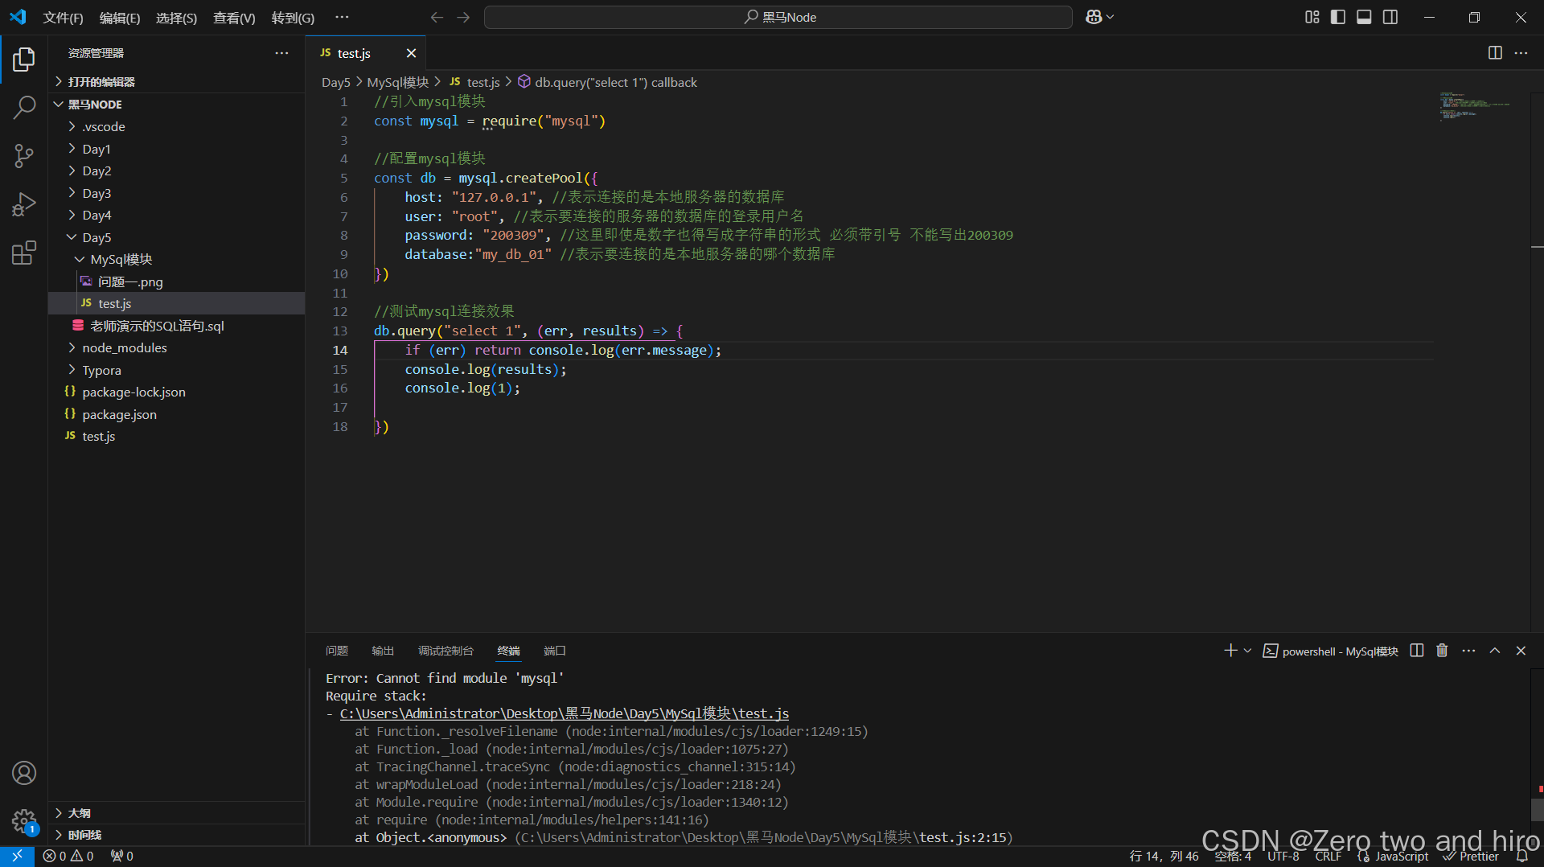Viewport: 1544px width, 867px height.
Task: Open the Run and Debug view
Action: tap(24, 204)
